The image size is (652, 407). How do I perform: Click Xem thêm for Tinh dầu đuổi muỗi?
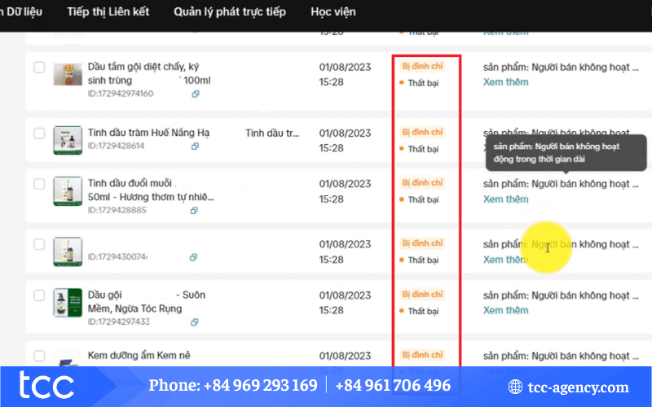pyautogui.click(x=505, y=199)
